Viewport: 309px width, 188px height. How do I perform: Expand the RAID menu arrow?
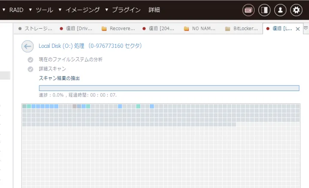pyautogui.click(x=4, y=10)
